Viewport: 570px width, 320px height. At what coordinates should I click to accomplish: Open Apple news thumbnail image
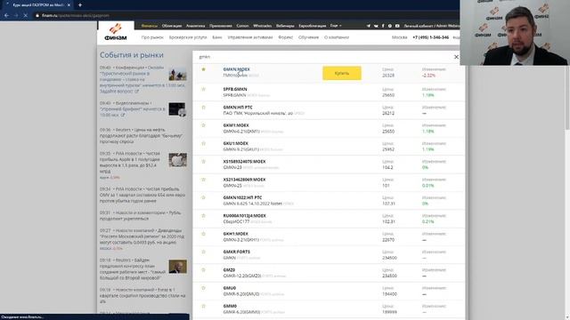pos(178,160)
